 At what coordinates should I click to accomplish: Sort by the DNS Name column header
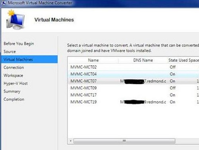click(143, 60)
